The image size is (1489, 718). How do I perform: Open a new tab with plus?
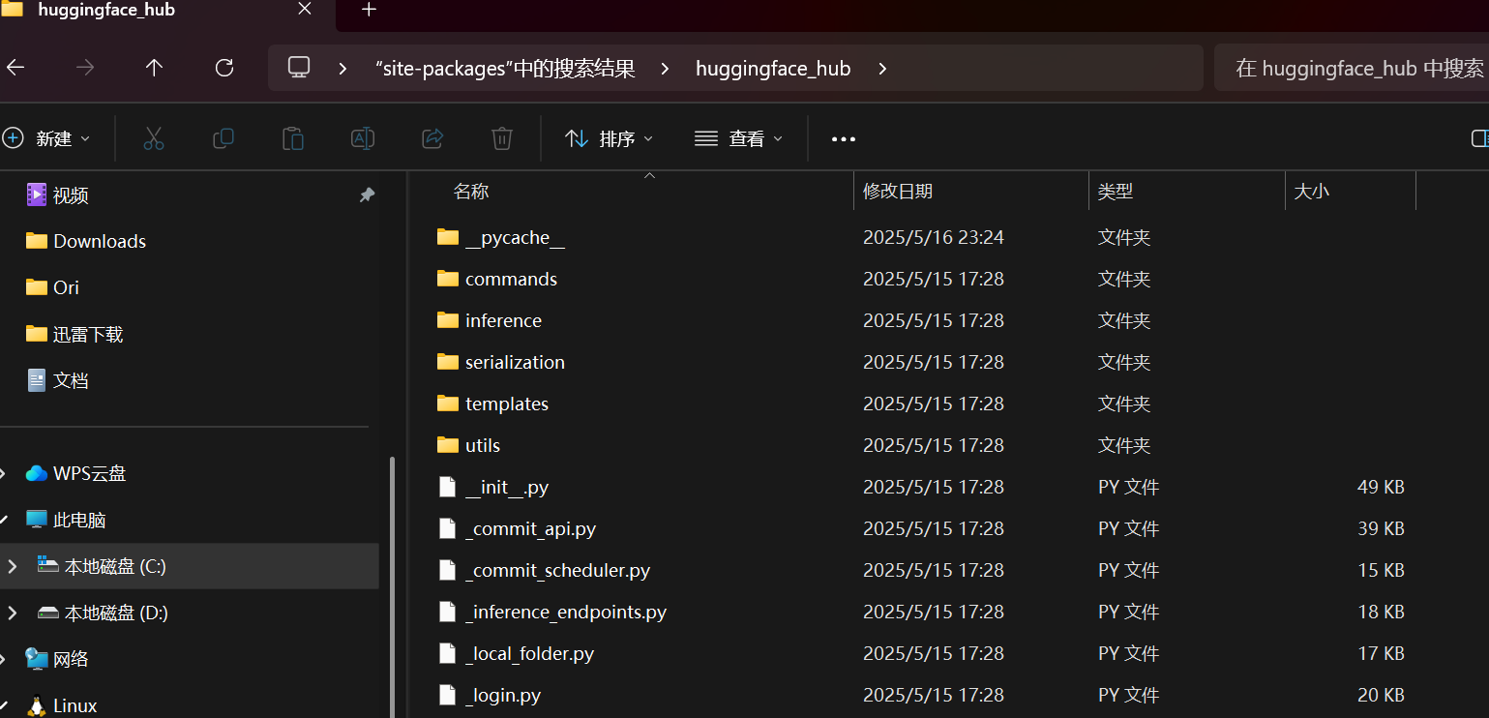point(369,10)
